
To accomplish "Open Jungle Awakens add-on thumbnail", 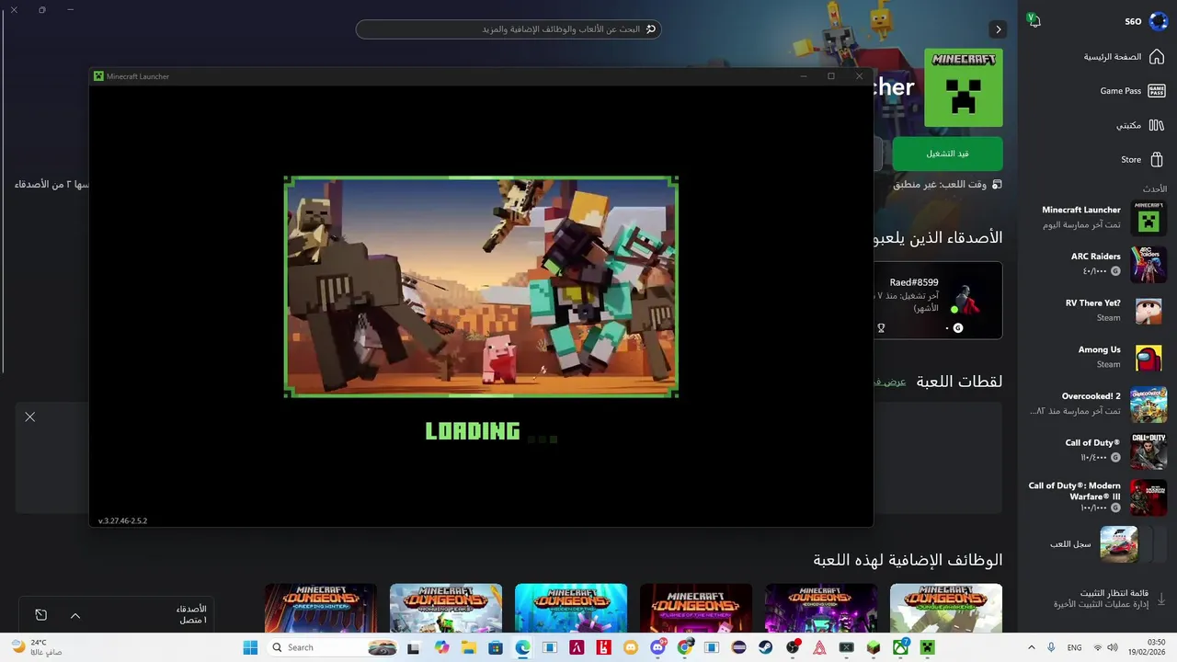I will point(946,608).
